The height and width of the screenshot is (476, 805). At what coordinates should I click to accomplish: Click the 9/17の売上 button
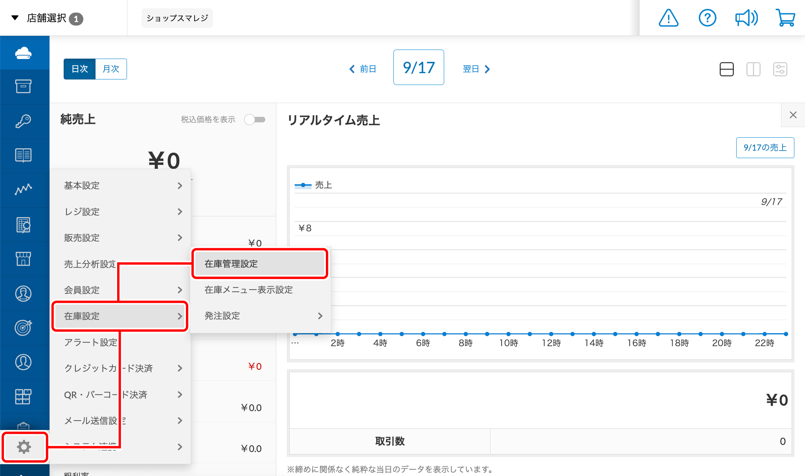pyautogui.click(x=765, y=148)
